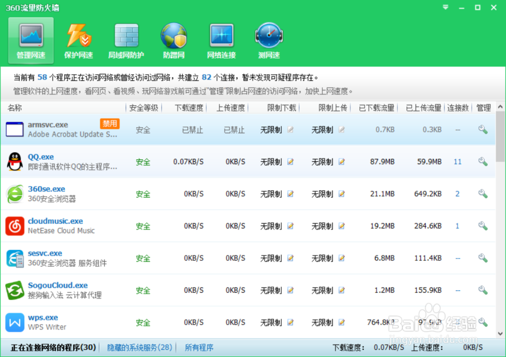The image size is (506, 357).
Task: Sort by 下载速度 column header
Action: point(189,108)
